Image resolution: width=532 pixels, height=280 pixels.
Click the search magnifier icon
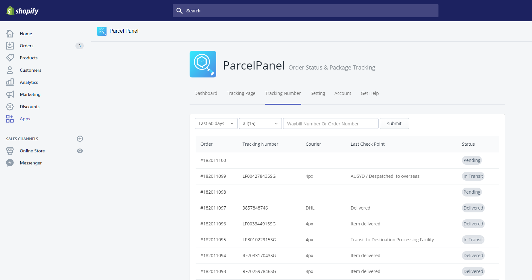click(179, 11)
